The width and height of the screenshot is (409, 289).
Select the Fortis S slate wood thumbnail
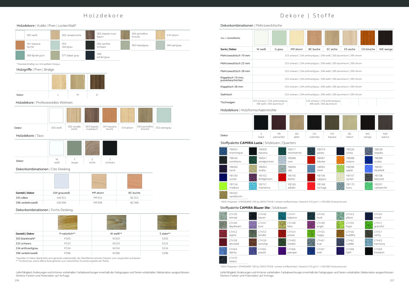pos(167,222)
